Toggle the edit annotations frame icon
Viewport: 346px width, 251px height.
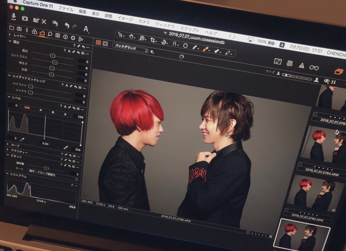[278, 61]
